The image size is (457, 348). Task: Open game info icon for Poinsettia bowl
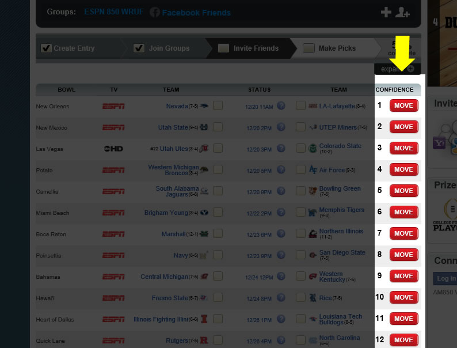pos(281,255)
